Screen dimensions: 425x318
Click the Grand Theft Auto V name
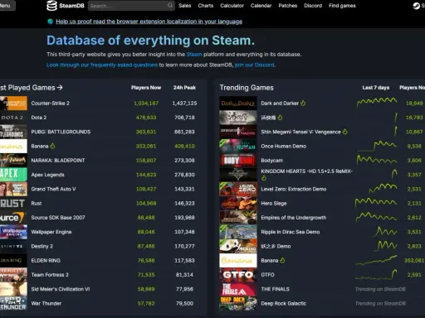[x=53, y=189]
